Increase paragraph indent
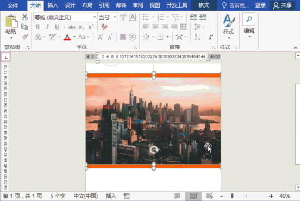 (203, 17)
